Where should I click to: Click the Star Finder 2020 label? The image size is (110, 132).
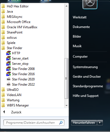pos(23,79)
